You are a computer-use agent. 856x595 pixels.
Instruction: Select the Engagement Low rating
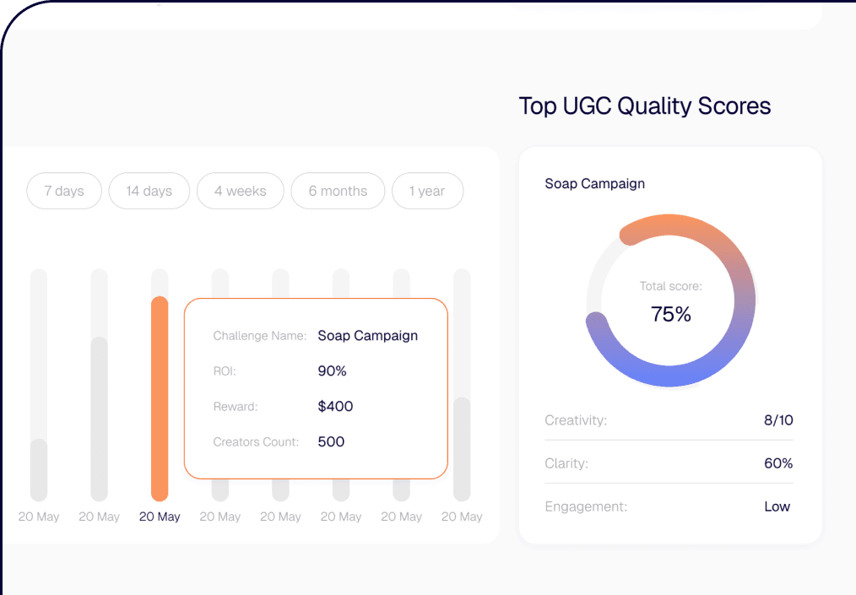[x=777, y=506]
